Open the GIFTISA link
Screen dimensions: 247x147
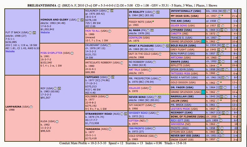coord(134,121)
